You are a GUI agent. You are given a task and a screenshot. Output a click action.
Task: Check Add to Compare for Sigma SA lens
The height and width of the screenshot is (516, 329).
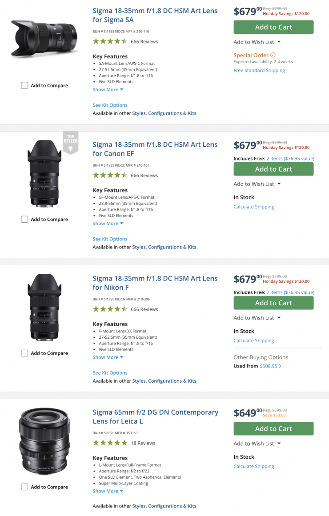pos(25,85)
